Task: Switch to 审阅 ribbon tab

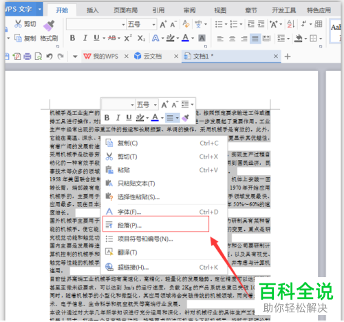Action: point(189,10)
